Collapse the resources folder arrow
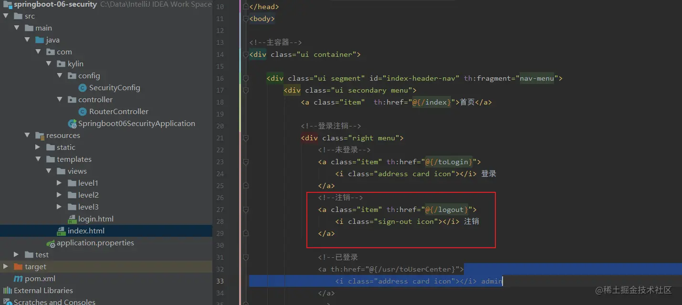 pyautogui.click(x=27, y=136)
